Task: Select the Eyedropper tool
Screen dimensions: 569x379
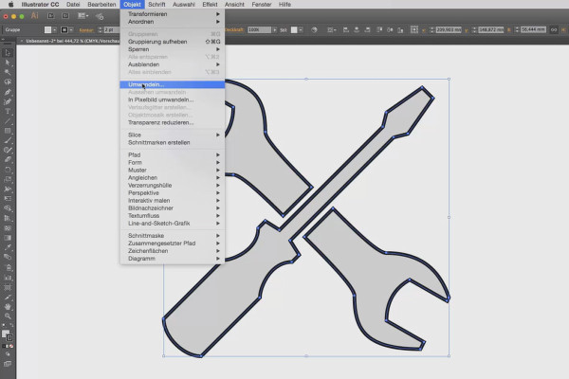Action: 8,247
